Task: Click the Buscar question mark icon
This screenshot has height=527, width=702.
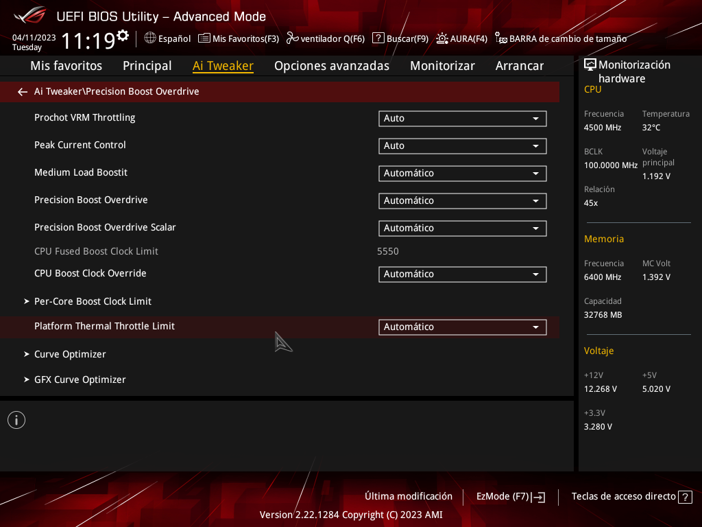Action: [x=378, y=38]
